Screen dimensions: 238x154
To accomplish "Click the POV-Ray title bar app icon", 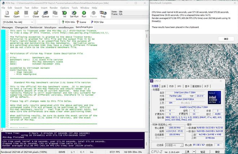I will [x=3, y=3].
